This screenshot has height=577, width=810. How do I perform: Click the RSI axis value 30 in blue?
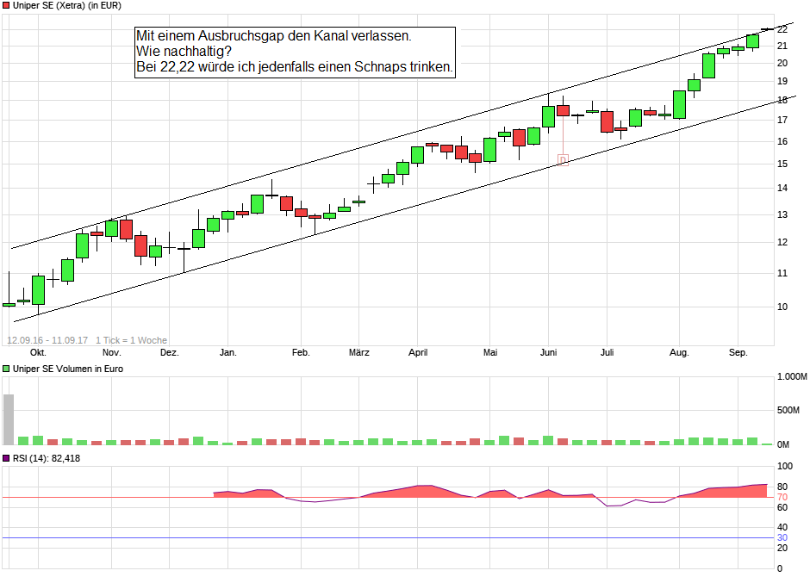[x=782, y=537]
